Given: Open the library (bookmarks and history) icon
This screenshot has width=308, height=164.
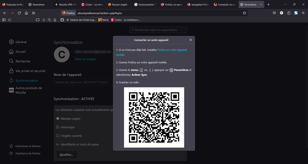Looking at the screenshot, I should (34, 13).
